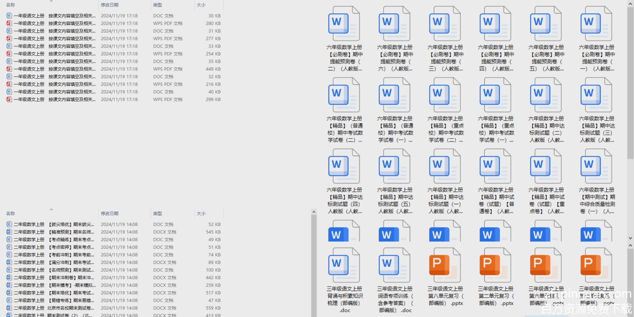Select the 重点校 期中考试数学试卷（一）icon

495,95
